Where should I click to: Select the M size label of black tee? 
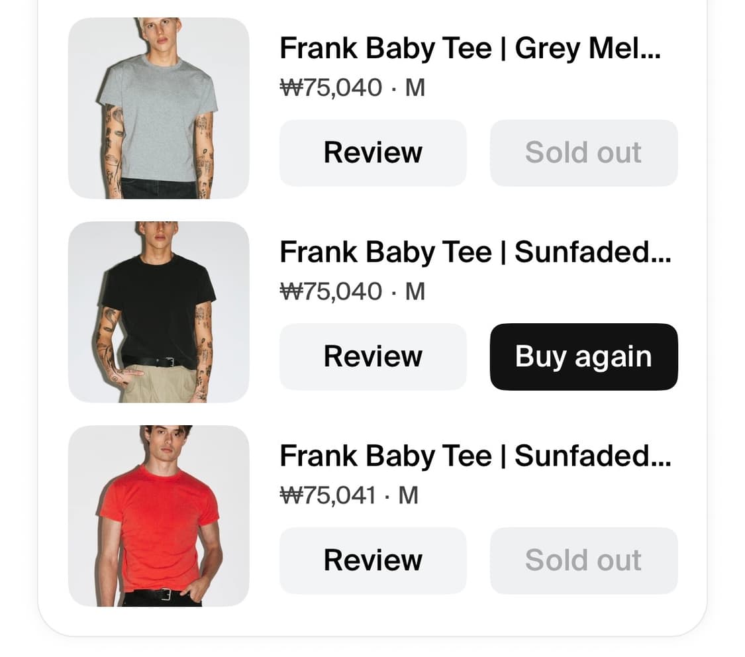415,291
